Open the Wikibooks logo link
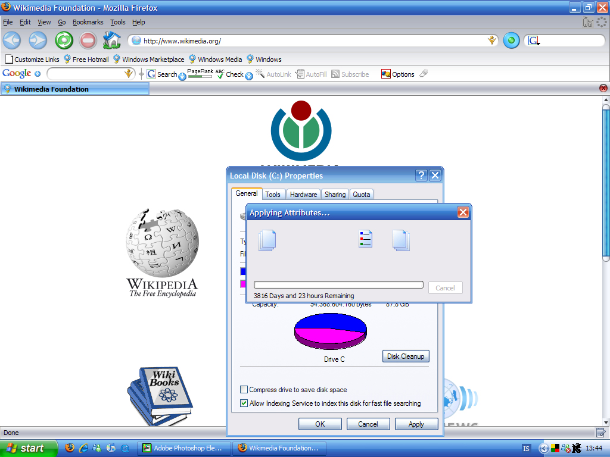 (160, 396)
